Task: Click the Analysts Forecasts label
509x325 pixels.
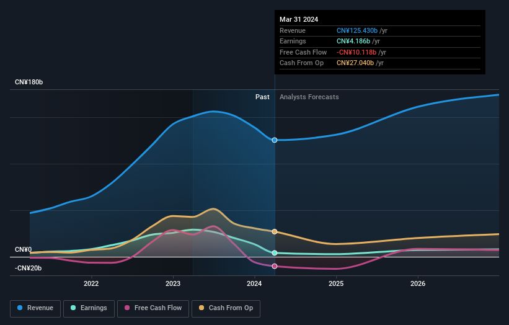Action: tap(309, 97)
